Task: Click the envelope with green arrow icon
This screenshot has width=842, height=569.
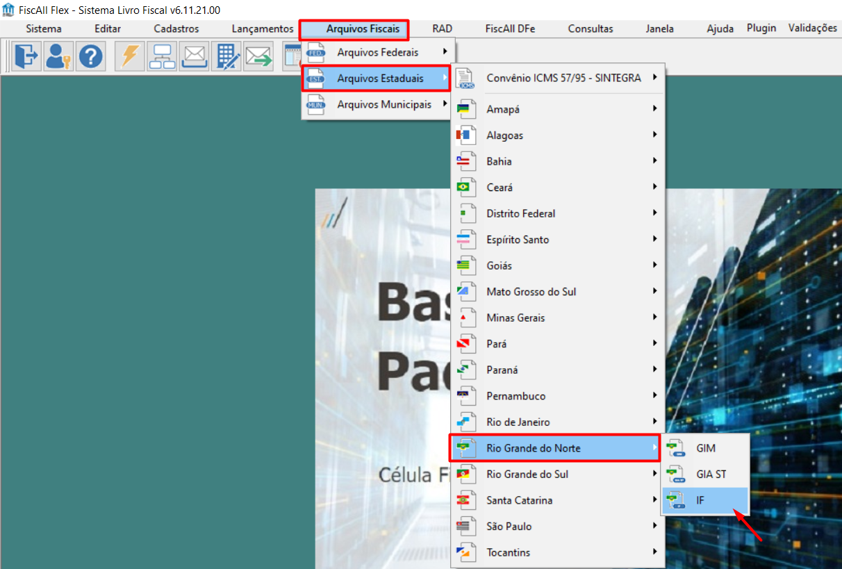Action: pos(258,56)
